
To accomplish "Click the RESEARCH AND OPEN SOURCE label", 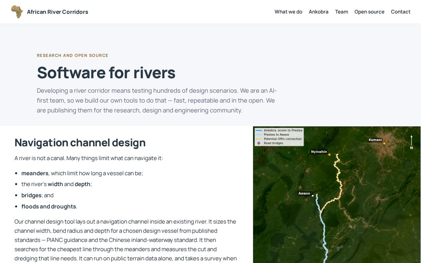I will (73, 55).
